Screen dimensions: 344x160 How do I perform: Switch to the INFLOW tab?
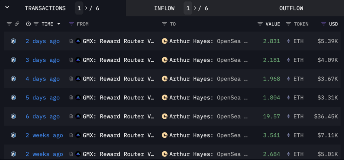coord(164,8)
